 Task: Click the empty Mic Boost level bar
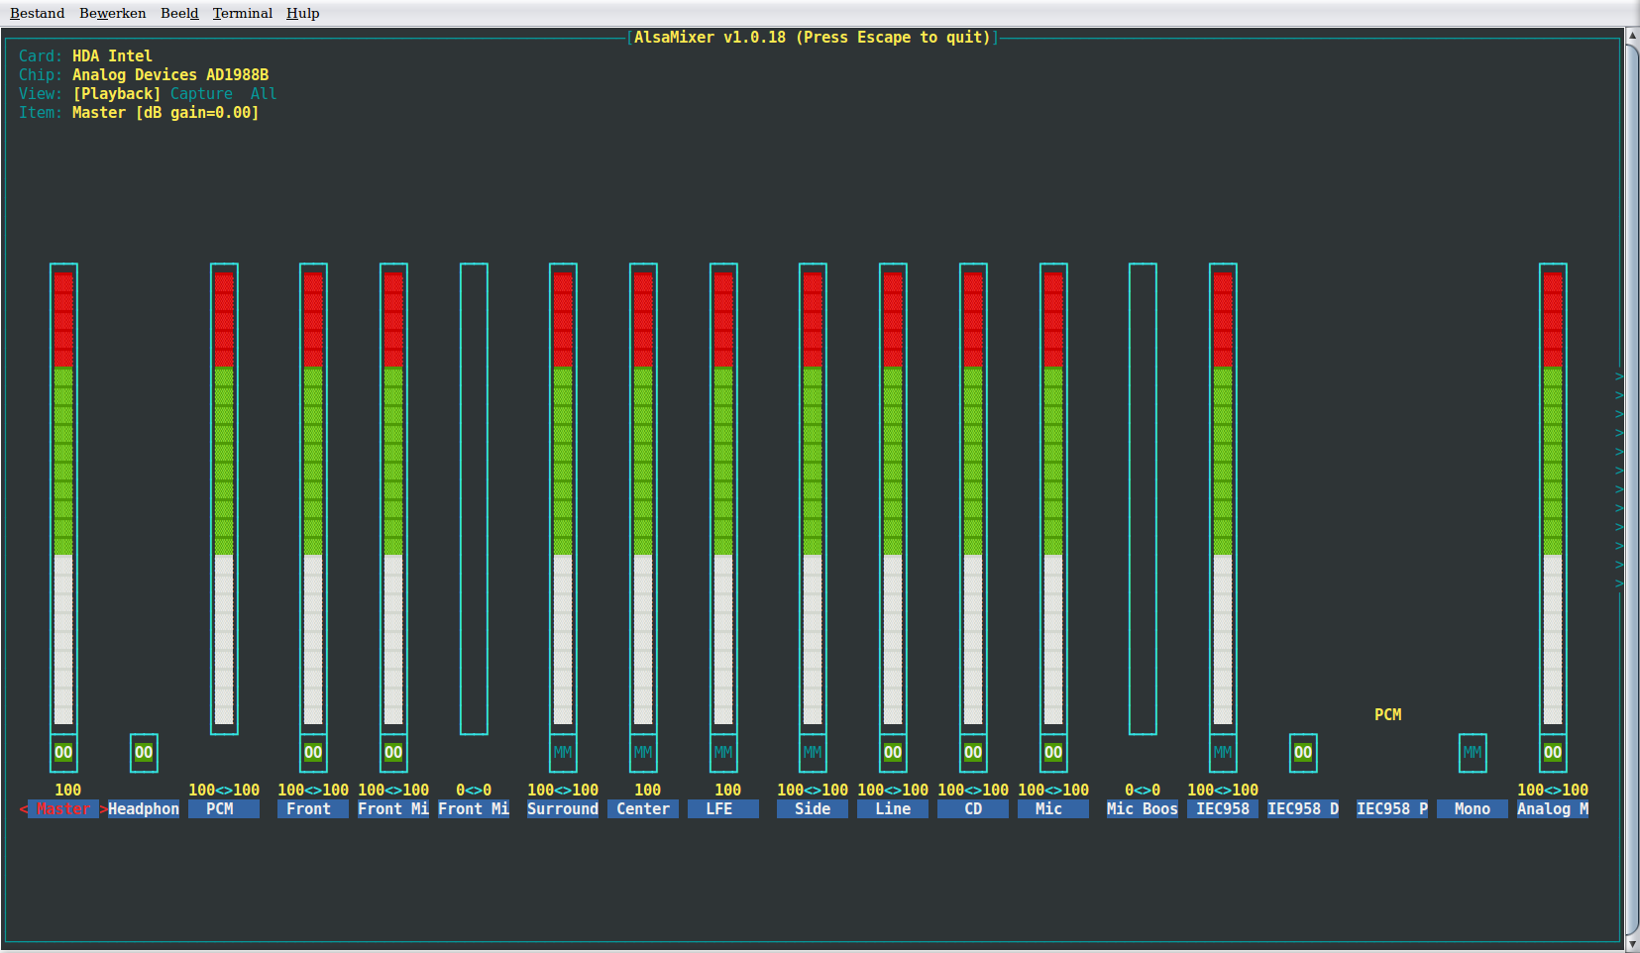point(1143,497)
